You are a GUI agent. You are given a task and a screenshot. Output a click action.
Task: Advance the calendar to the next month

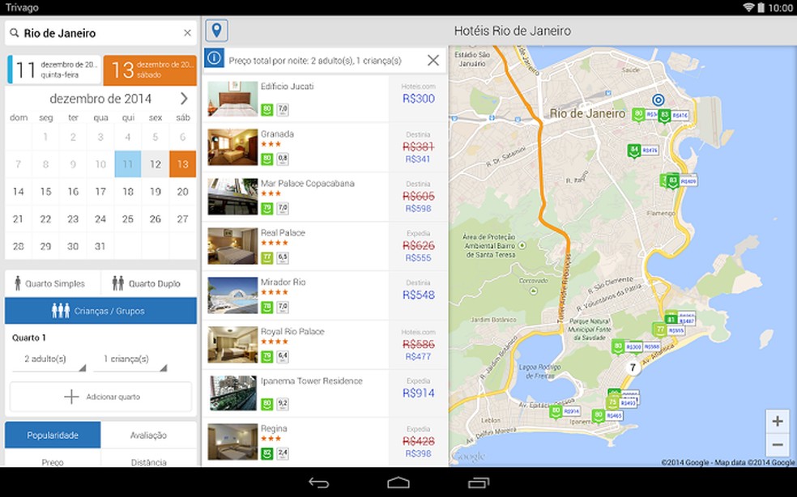(184, 98)
